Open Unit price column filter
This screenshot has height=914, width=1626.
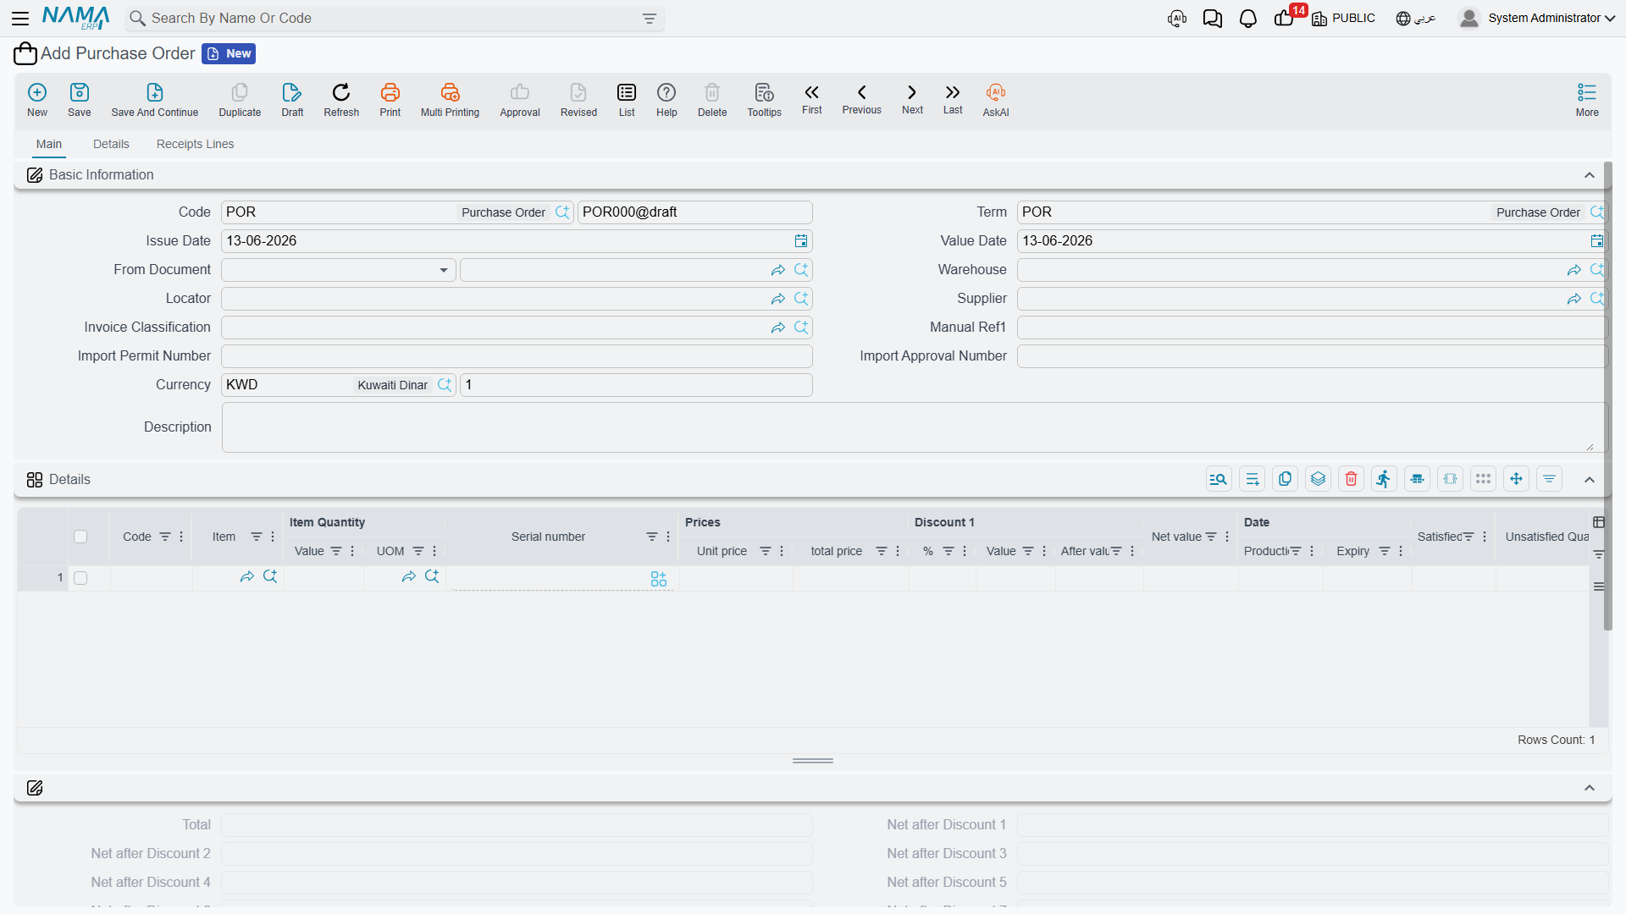click(766, 551)
